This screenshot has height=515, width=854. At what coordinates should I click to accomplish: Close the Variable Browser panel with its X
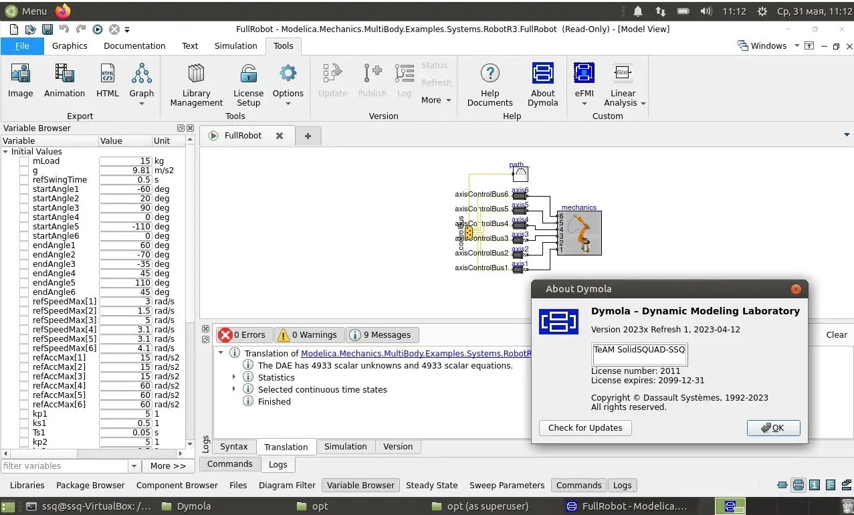coord(191,128)
